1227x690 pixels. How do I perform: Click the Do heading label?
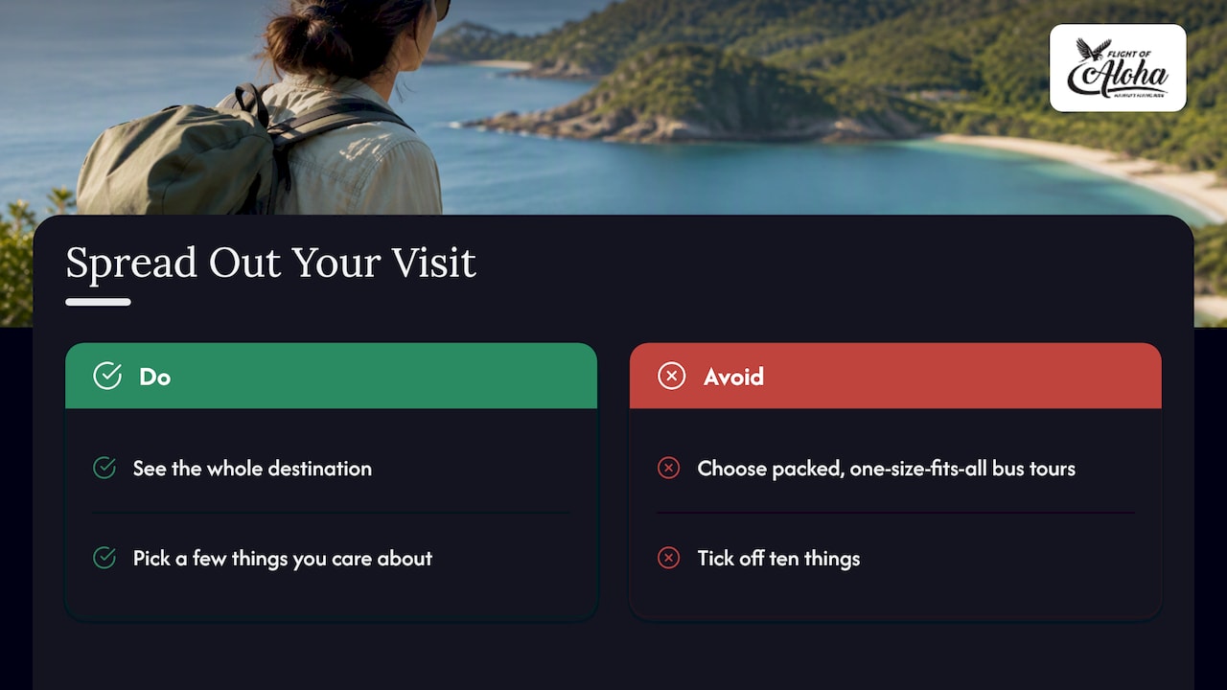pos(154,377)
